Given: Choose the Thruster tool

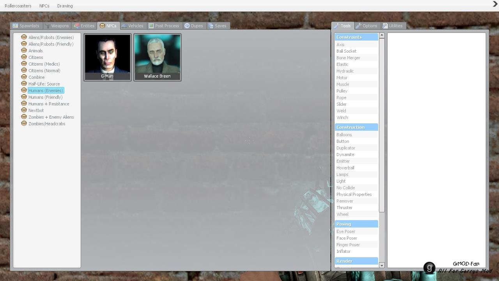Looking at the screenshot, I should click(356, 208).
